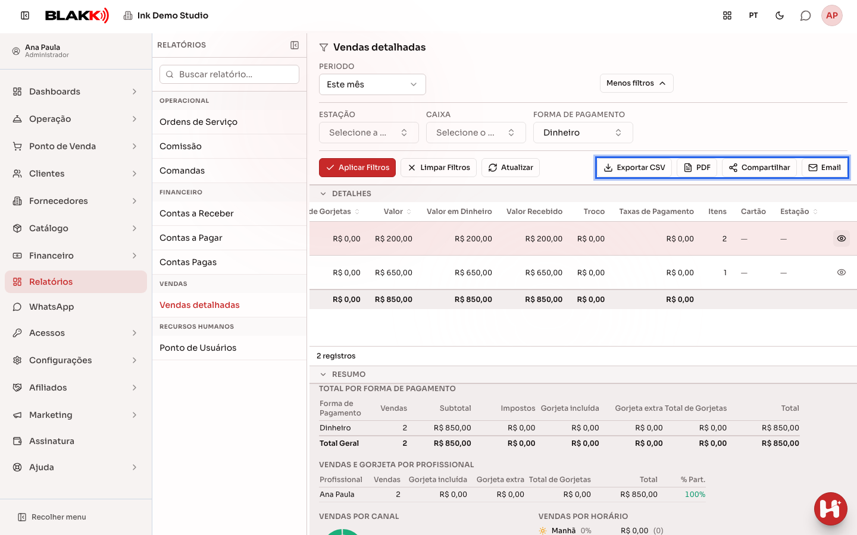Open the Este mês period dropdown

click(373, 84)
